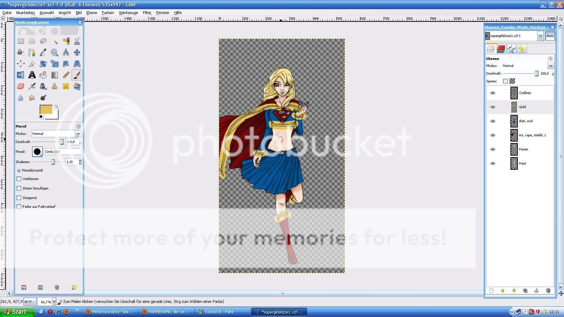The width and height of the screenshot is (564, 317).
Task: Select the Smudge tool
Action: (32, 98)
